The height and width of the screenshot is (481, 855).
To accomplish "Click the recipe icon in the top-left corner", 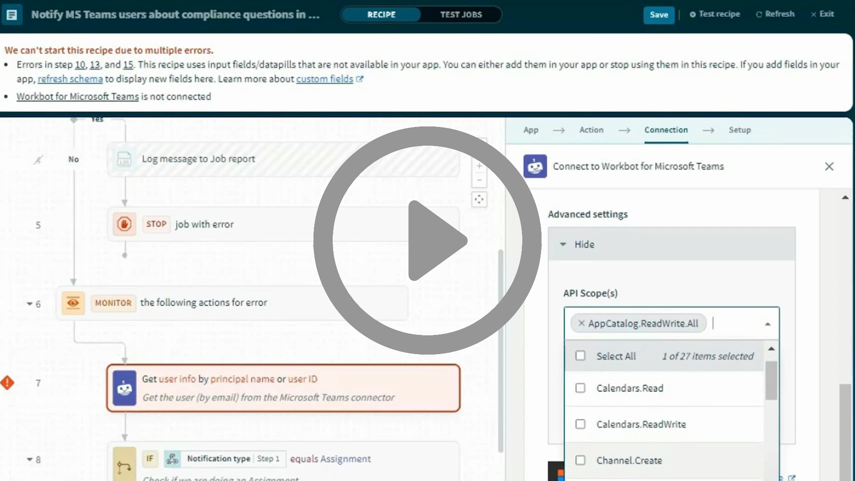I will click(x=12, y=14).
